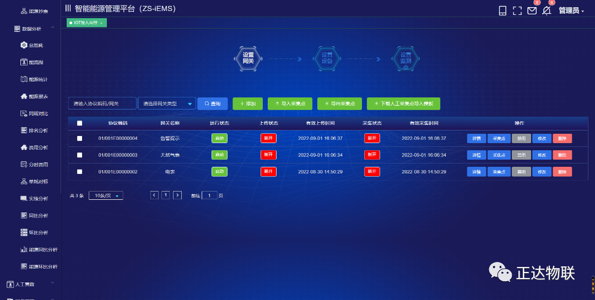Tick the select-all checkbox in table header
This screenshot has width=595, height=300.
(79, 123)
